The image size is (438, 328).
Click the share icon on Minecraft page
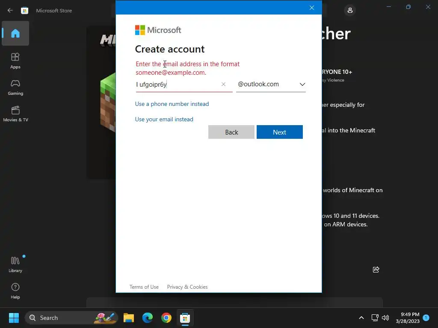[x=376, y=269]
